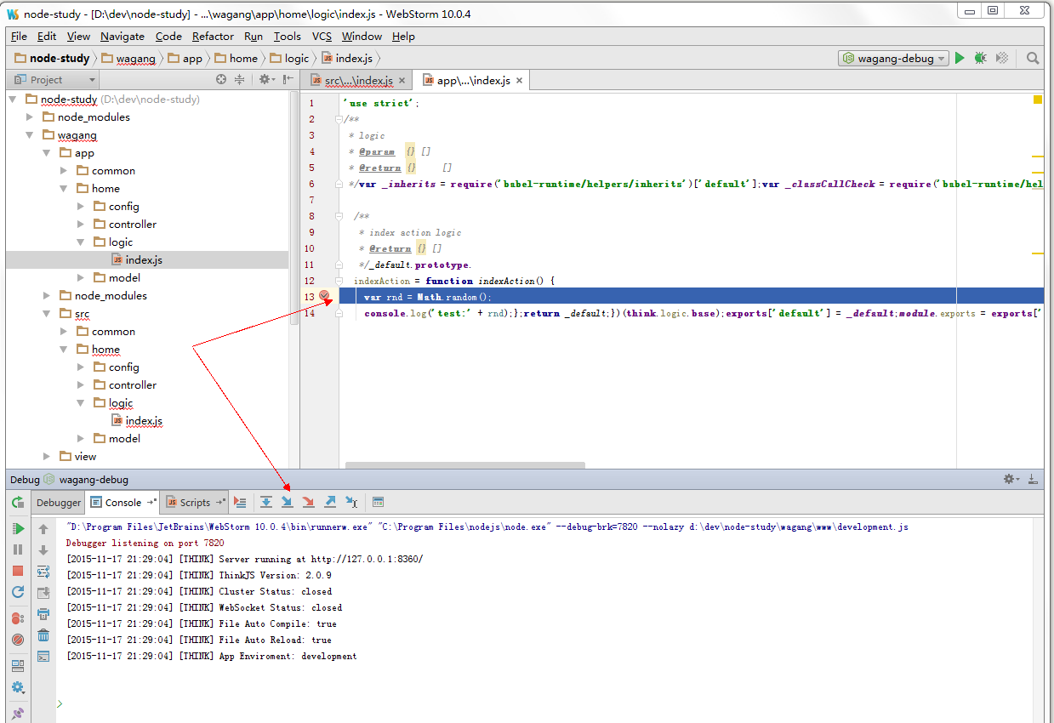
Task: Pause program in debug sidebar
Action: tap(18, 549)
